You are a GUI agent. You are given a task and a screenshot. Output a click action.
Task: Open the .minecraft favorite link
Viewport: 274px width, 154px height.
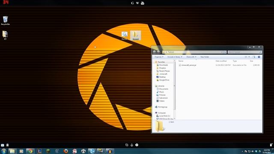[x=162, y=74]
